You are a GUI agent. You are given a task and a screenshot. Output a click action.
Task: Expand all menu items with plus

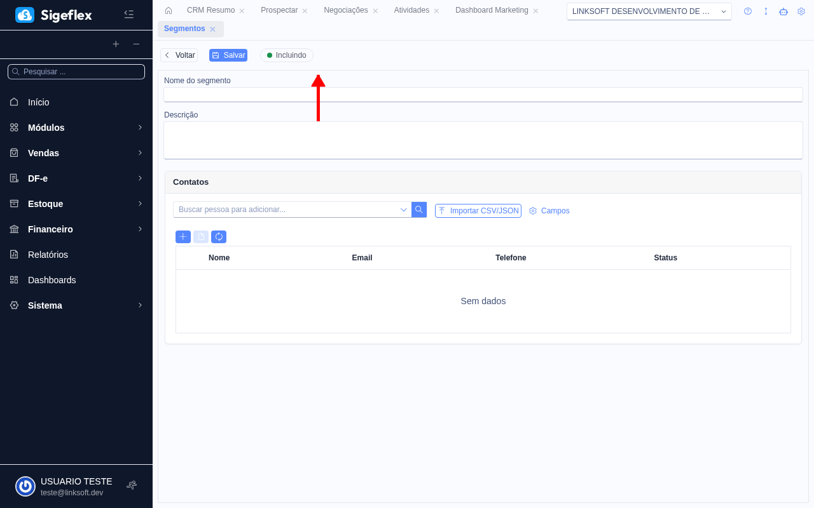(116, 44)
